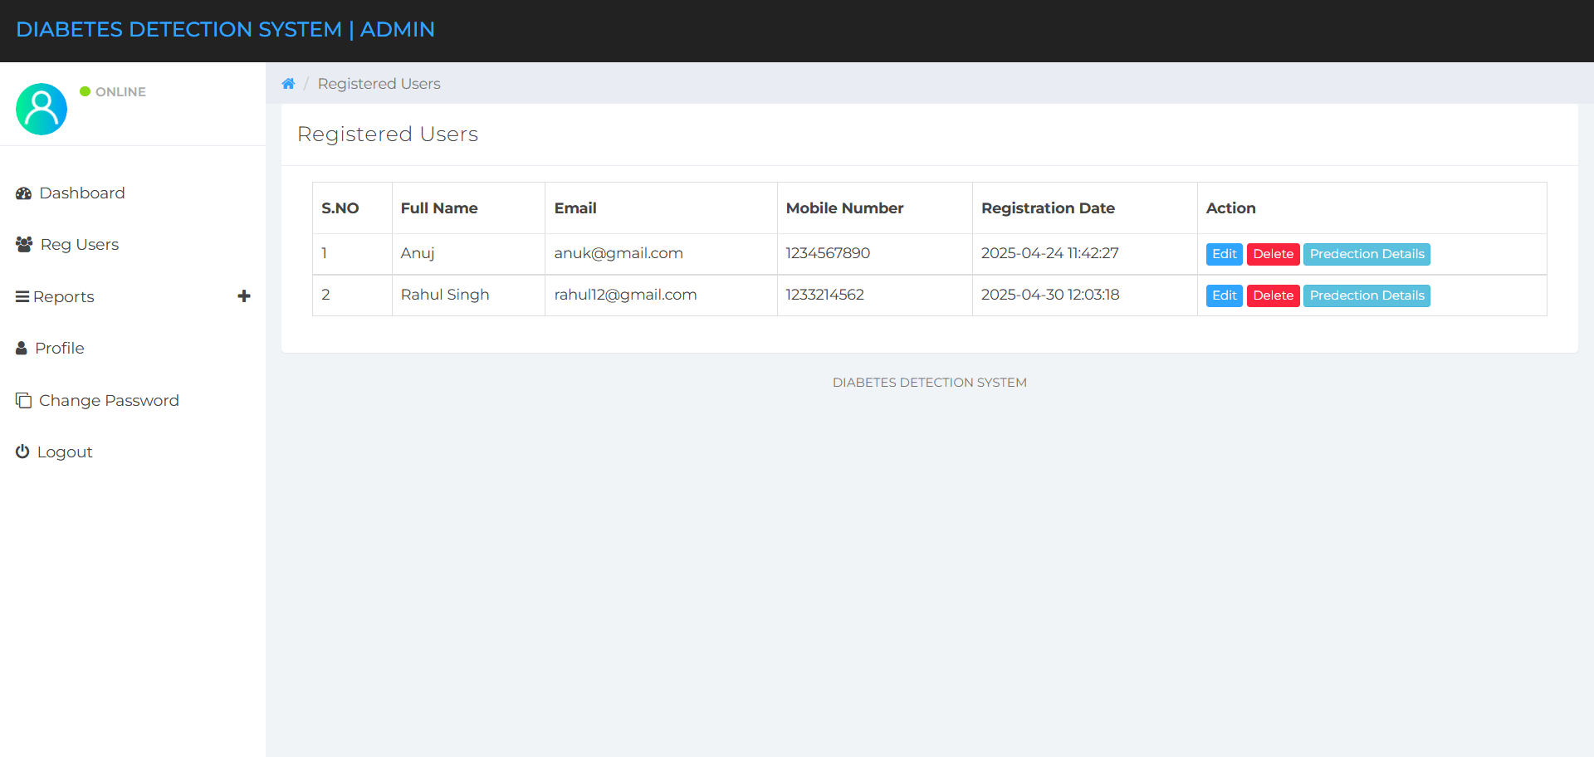Viewport: 1594px width, 757px height.
Task: Click the teal admin avatar icon
Action: click(x=41, y=109)
